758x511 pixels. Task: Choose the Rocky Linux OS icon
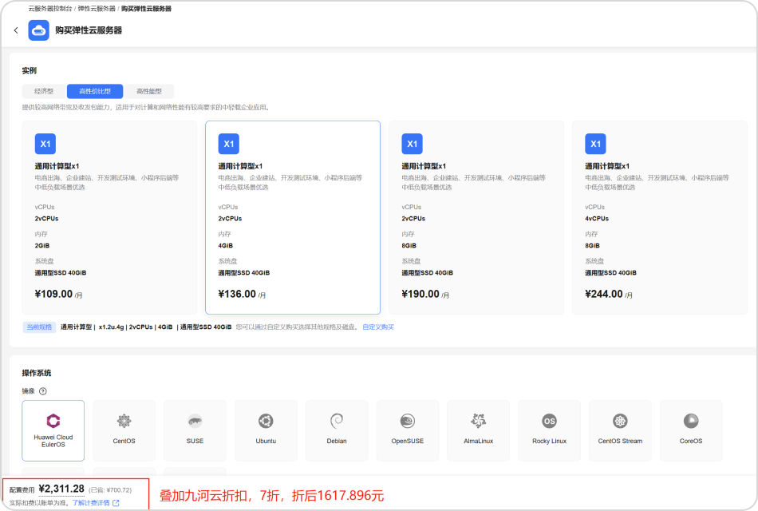549,421
